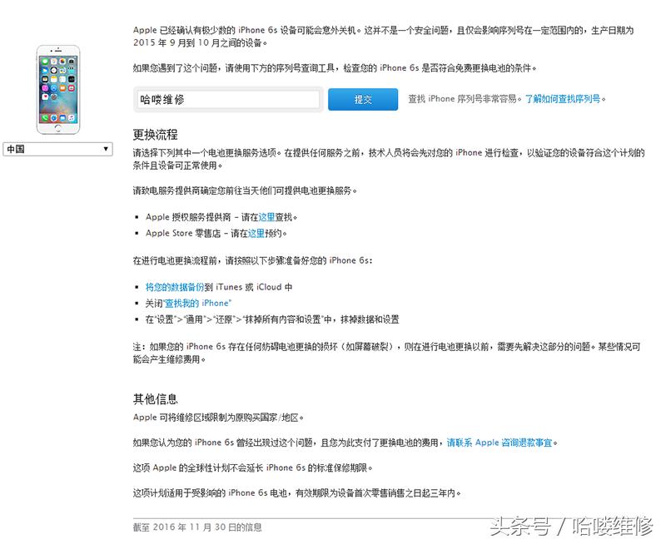
Task: Click 请联系 Apple 咨询退款事宜 link
Action: (x=499, y=443)
